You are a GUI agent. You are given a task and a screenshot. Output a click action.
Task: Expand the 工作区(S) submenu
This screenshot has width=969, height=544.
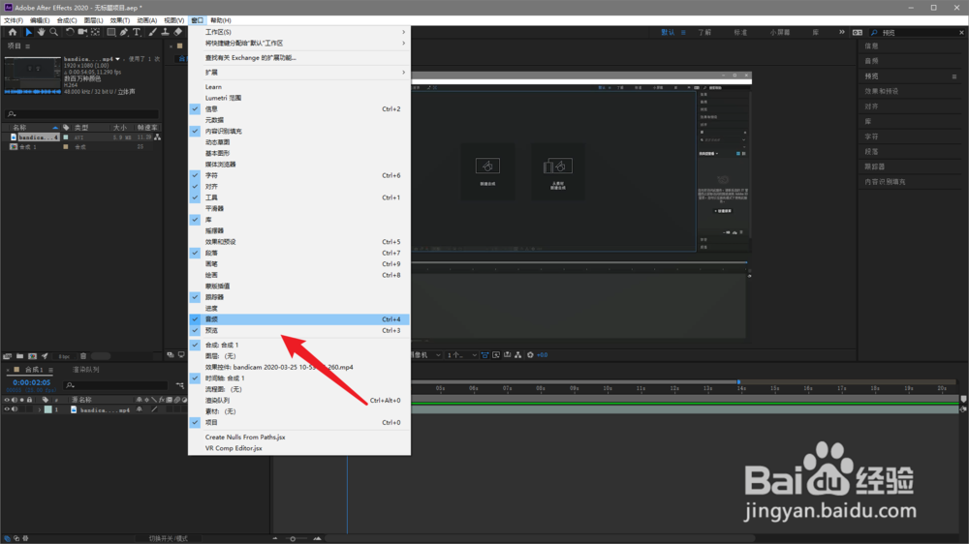(x=299, y=32)
